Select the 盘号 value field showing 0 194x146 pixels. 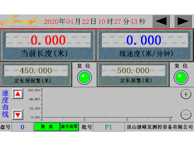point(23,127)
